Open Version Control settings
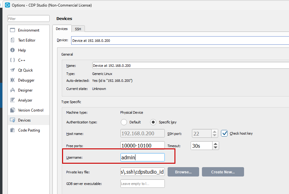Screen dimensions: 289x194 (29, 110)
